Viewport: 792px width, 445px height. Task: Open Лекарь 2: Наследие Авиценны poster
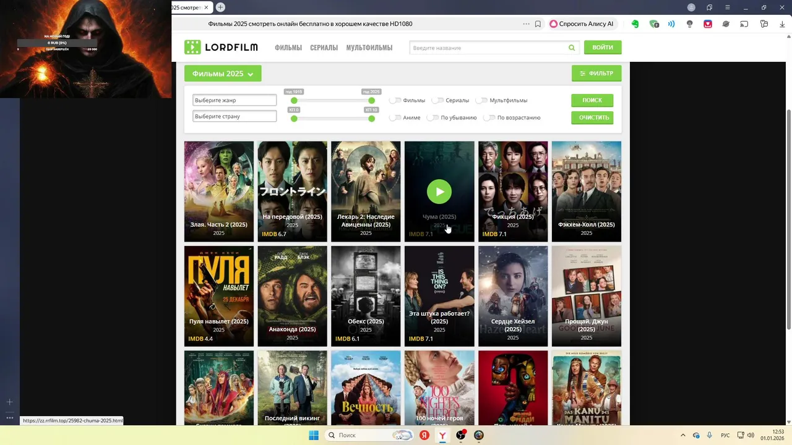click(x=366, y=192)
